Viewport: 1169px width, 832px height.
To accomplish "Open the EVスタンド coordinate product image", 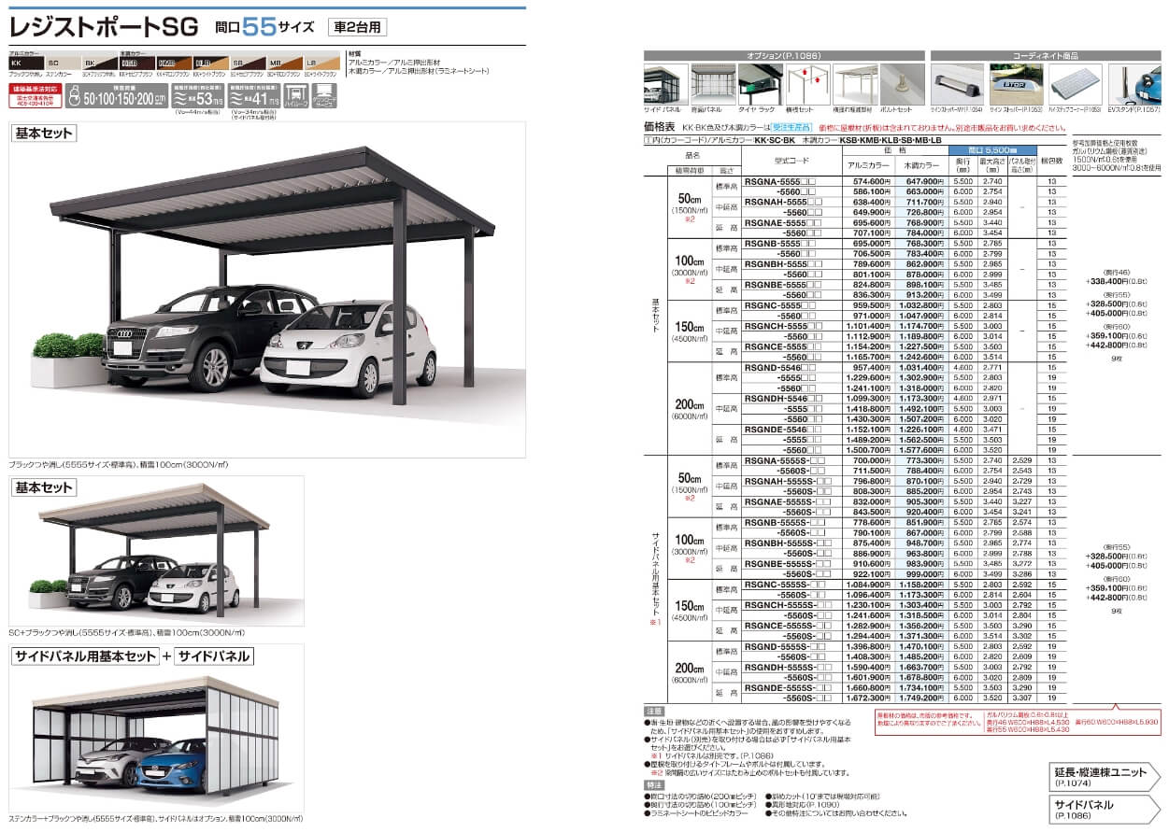I will tap(1134, 85).
